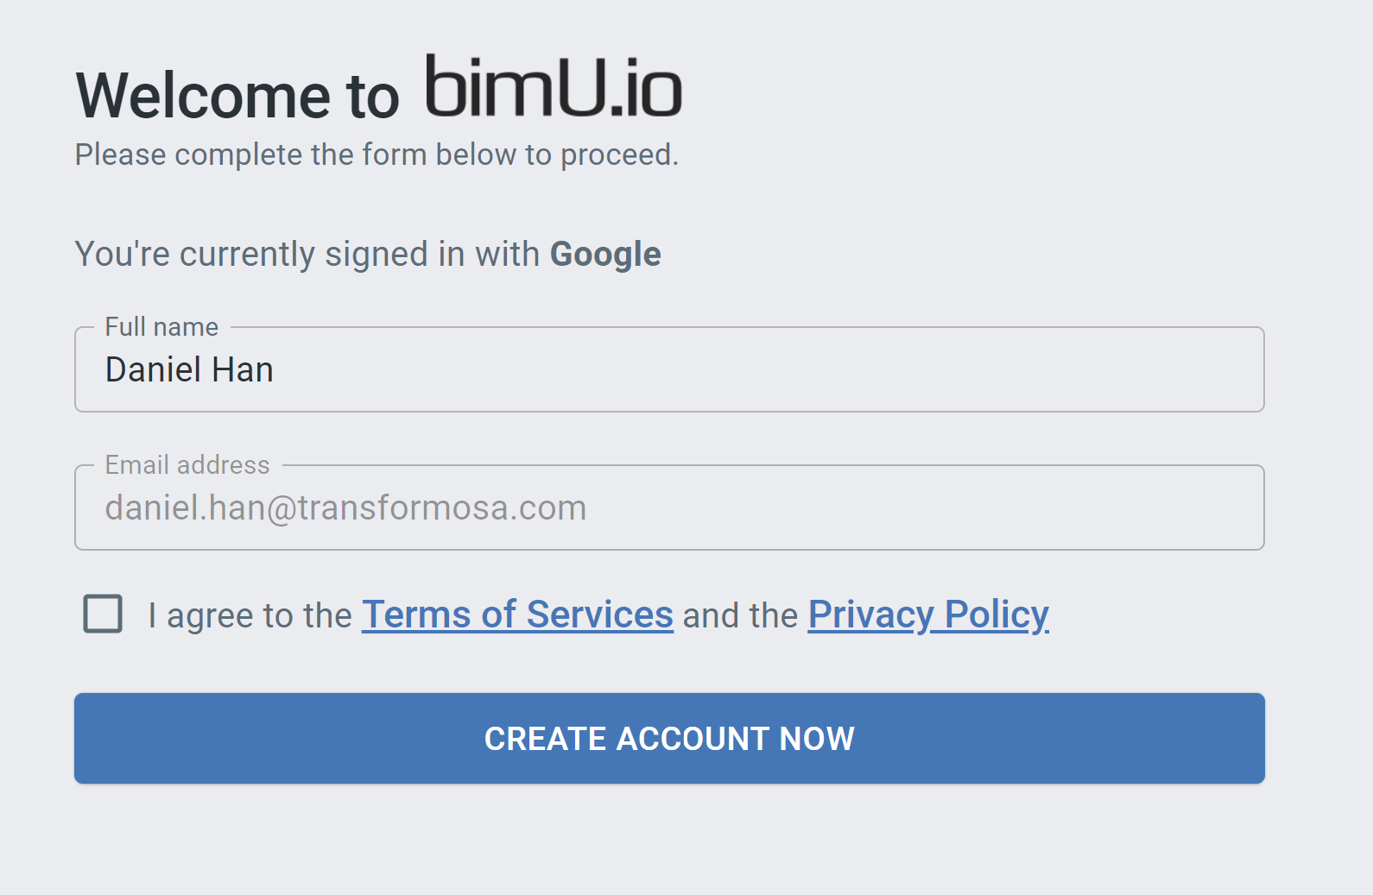Click the 'I agree to the' label text

coord(250,615)
